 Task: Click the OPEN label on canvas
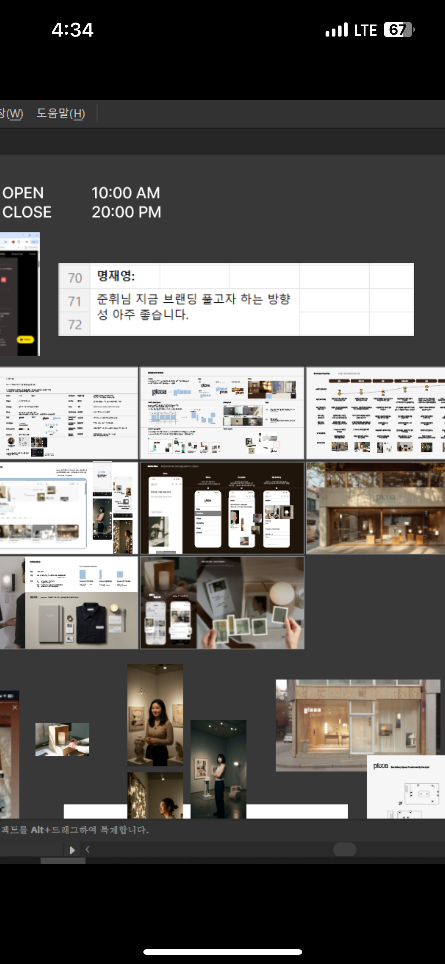(23, 193)
